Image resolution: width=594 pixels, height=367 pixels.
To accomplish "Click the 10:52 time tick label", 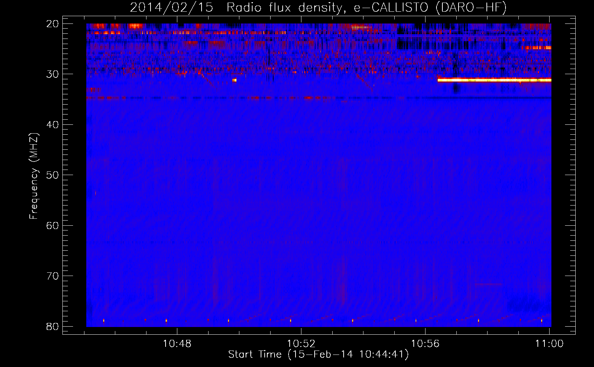I will [301, 344].
